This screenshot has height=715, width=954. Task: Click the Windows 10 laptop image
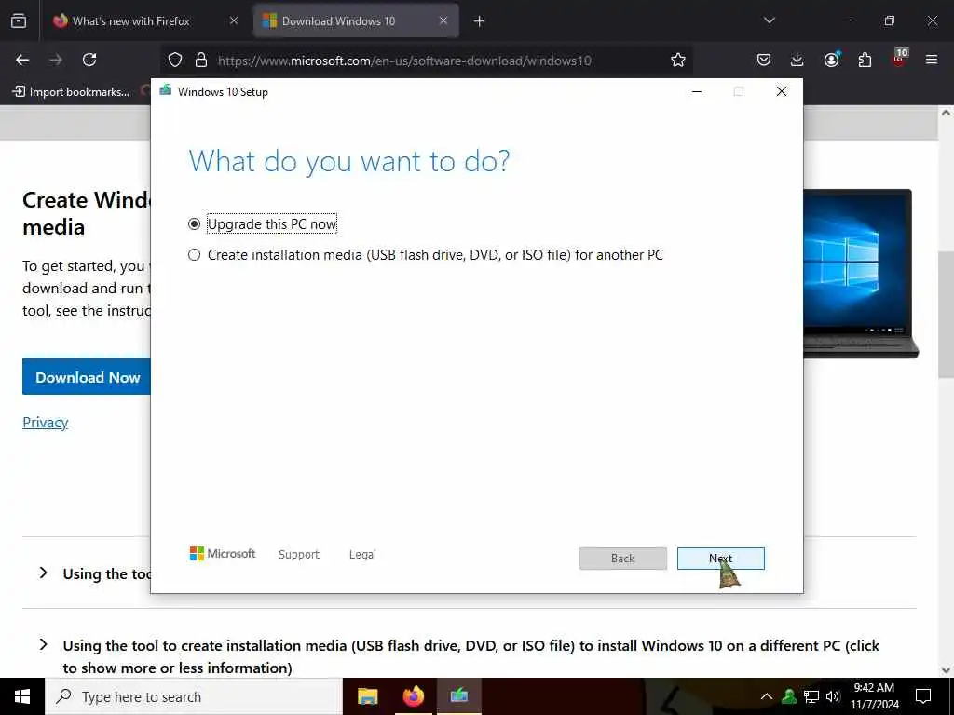[x=861, y=273]
